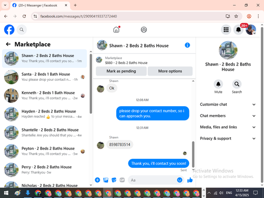Image resolution: width=264 pixels, height=198 pixels.
Task: Click install app icon in address bar
Action: 228,16
